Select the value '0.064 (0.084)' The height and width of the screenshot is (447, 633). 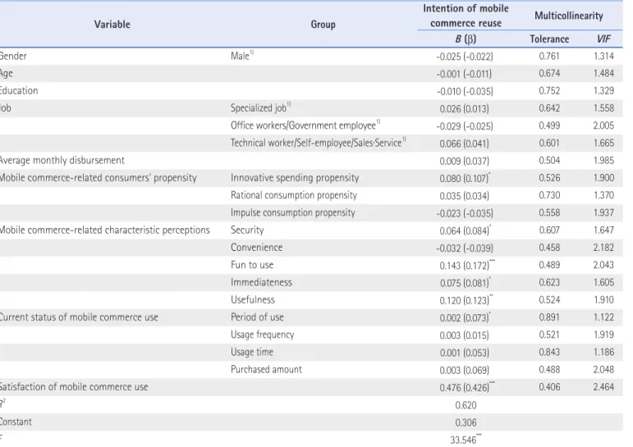pyautogui.click(x=466, y=230)
